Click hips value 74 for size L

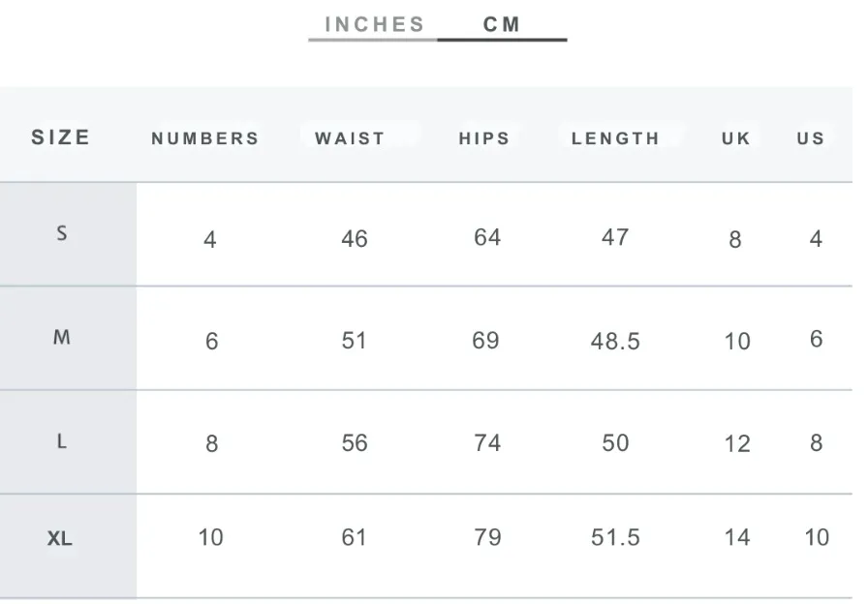[x=487, y=443]
